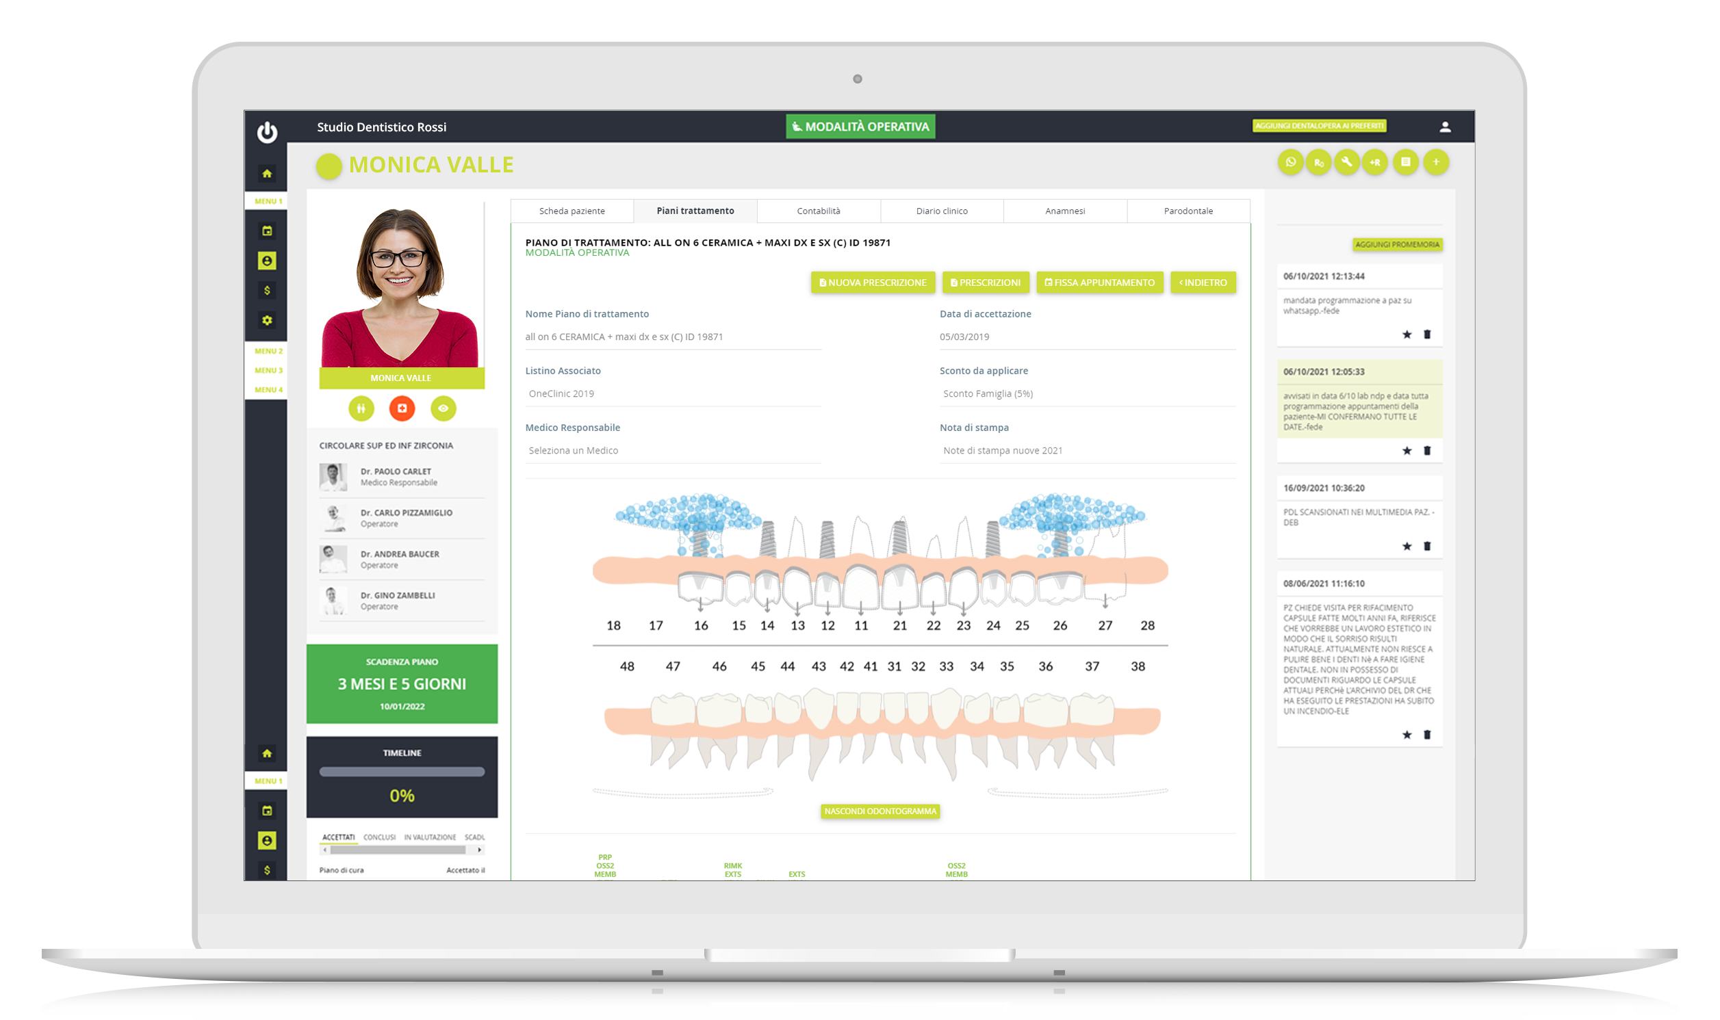Star the note dated 06/10/2021 12:05:33
Screen dimensions: 1720x1020
(1407, 451)
